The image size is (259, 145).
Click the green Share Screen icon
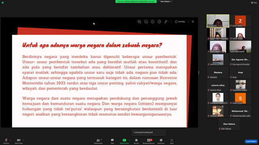(x=124, y=140)
